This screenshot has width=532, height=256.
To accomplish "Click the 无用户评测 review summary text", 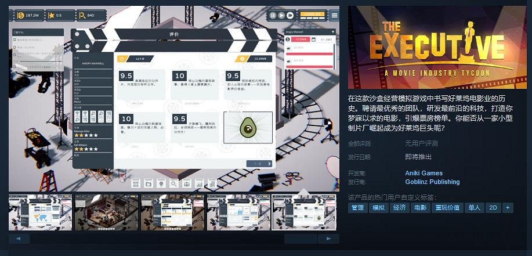I will point(422,143).
